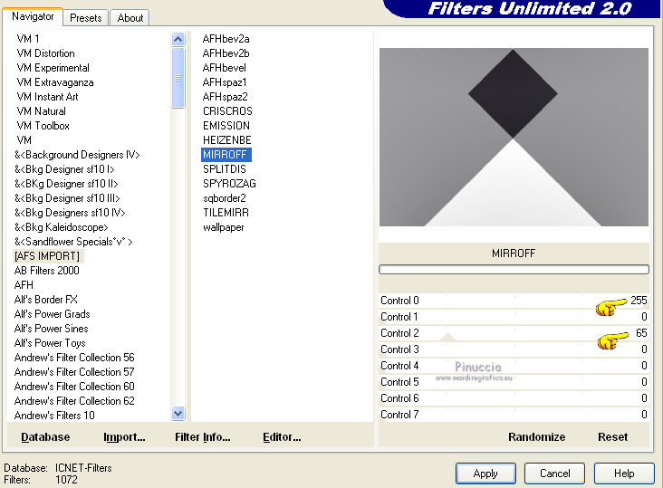Image resolution: width=663 pixels, height=488 pixels.
Task: Select the SPLITDIS filter
Action: (224, 169)
